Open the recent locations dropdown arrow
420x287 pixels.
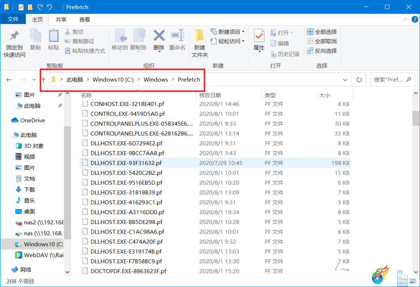[x=34, y=80]
